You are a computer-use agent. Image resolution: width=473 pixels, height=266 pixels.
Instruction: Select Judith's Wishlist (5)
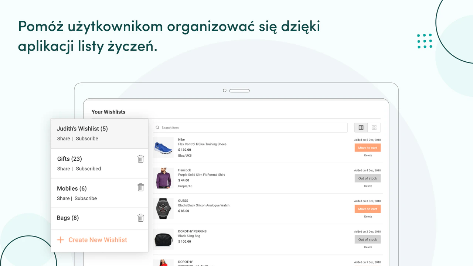click(x=82, y=129)
